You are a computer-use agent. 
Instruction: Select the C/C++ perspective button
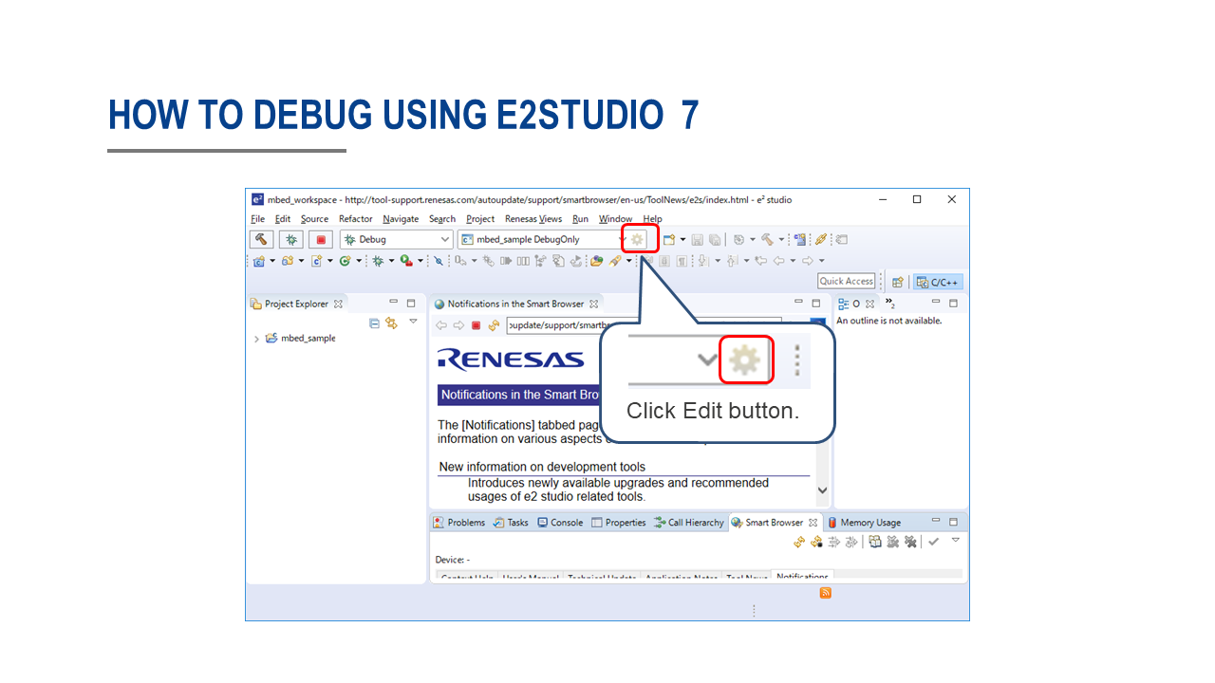tap(938, 282)
